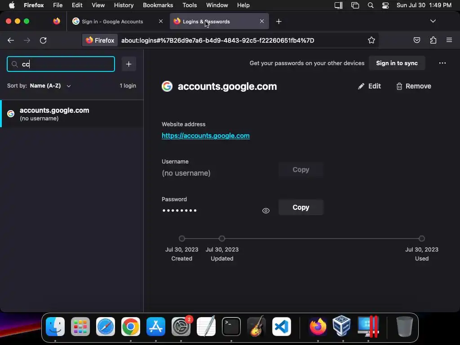
Task: Open TextEdit from the Dock
Action: tap(206, 327)
